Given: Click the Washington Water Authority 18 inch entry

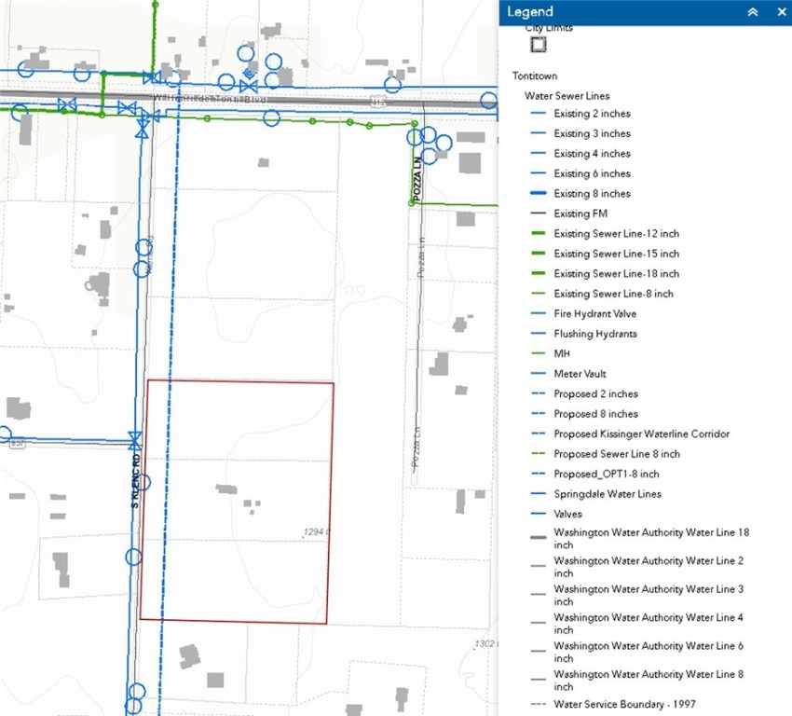Looking at the screenshot, I should point(650,539).
